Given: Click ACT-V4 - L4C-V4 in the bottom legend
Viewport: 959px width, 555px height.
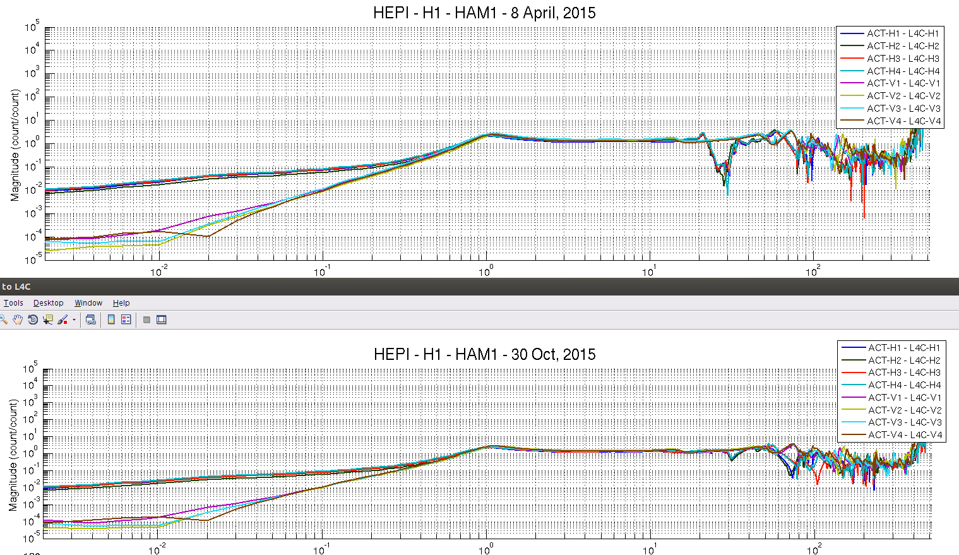Looking at the screenshot, I should tap(904, 435).
